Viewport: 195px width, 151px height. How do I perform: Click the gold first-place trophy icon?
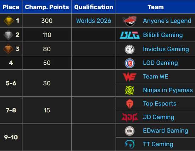tap(9, 21)
